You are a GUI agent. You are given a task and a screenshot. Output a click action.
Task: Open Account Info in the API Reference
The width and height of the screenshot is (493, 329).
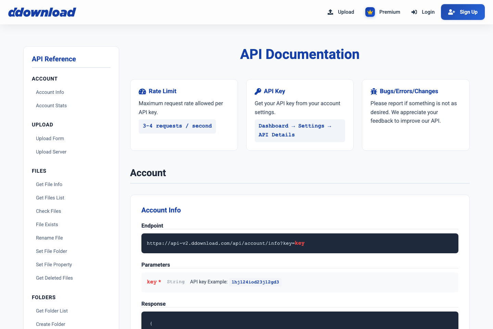point(50,92)
